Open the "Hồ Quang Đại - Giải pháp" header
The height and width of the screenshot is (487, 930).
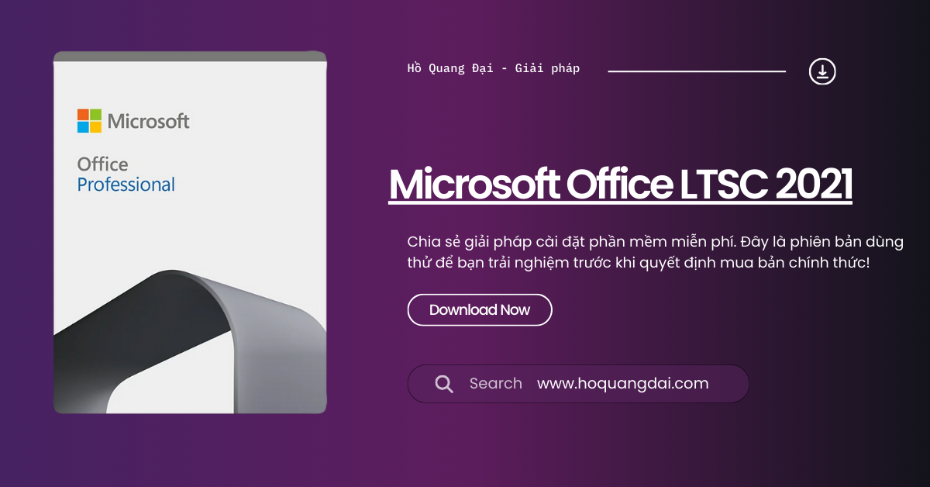pos(494,68)
